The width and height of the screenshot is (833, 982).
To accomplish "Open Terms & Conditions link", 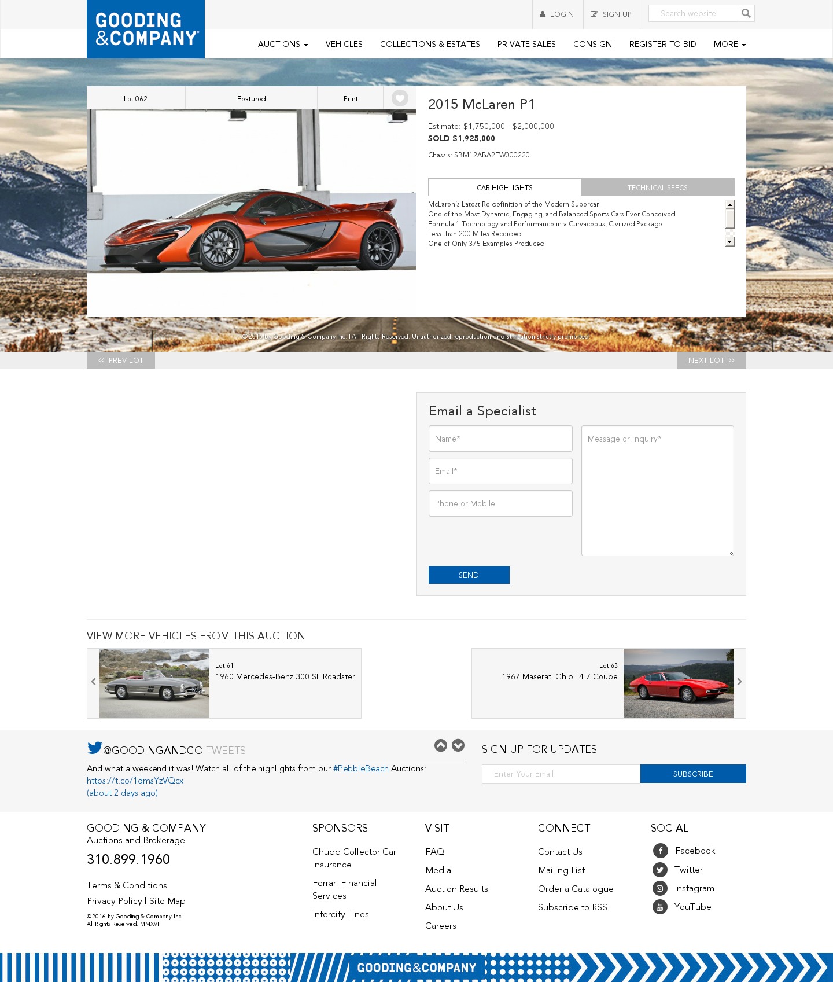I will pos(127,885).
